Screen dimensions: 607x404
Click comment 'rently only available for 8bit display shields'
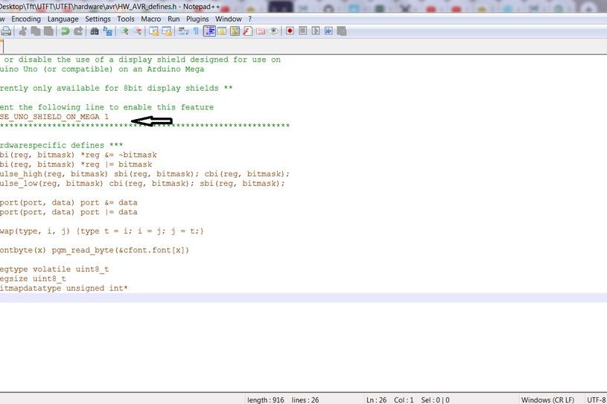(116, 88)
